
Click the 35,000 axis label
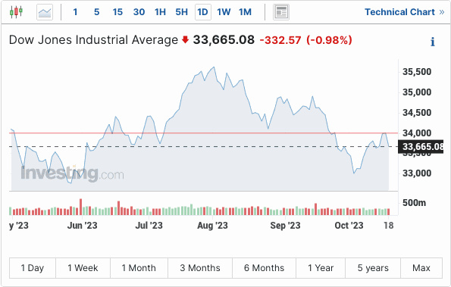[417, 92]
